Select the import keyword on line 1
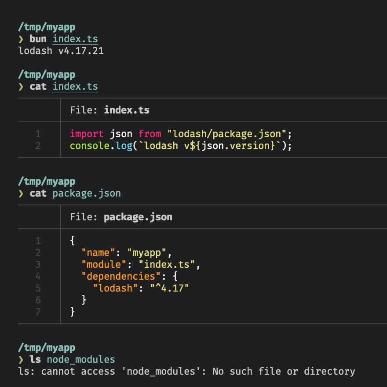The image size is (387, 387). (x=86, y=133)
